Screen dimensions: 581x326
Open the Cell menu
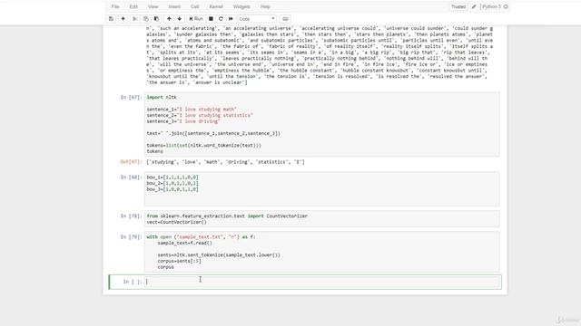(194, 6)
